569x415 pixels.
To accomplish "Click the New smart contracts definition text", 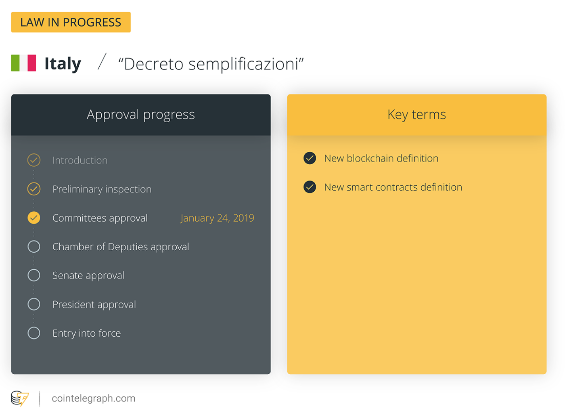I will click(393, 187).
